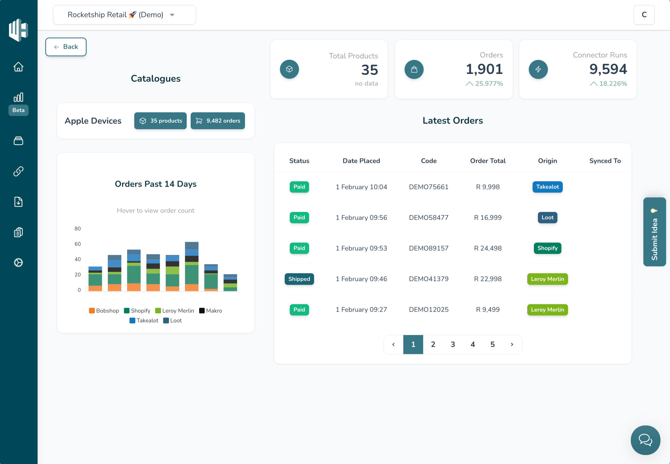Click the Loot legend color swatch
Screen dimensions: 670x464
[x=166, y=320]
